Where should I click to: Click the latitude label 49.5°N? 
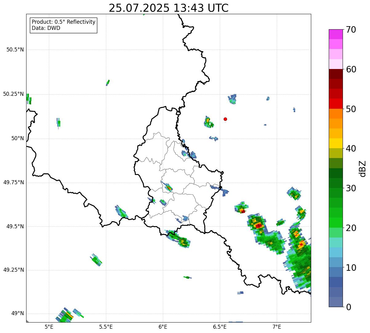coord(15,226)
